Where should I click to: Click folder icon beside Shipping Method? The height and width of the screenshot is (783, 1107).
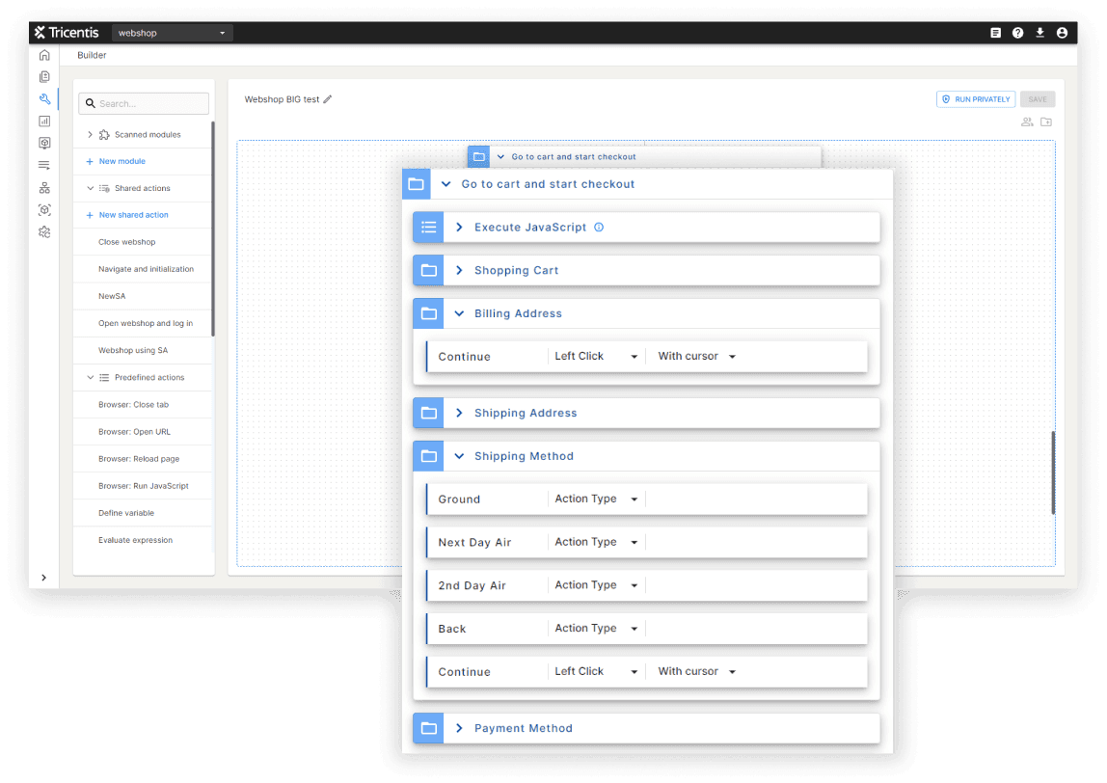coord(428,456)
